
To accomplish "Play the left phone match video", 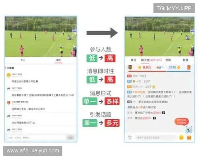I will (x=41, y=37).
